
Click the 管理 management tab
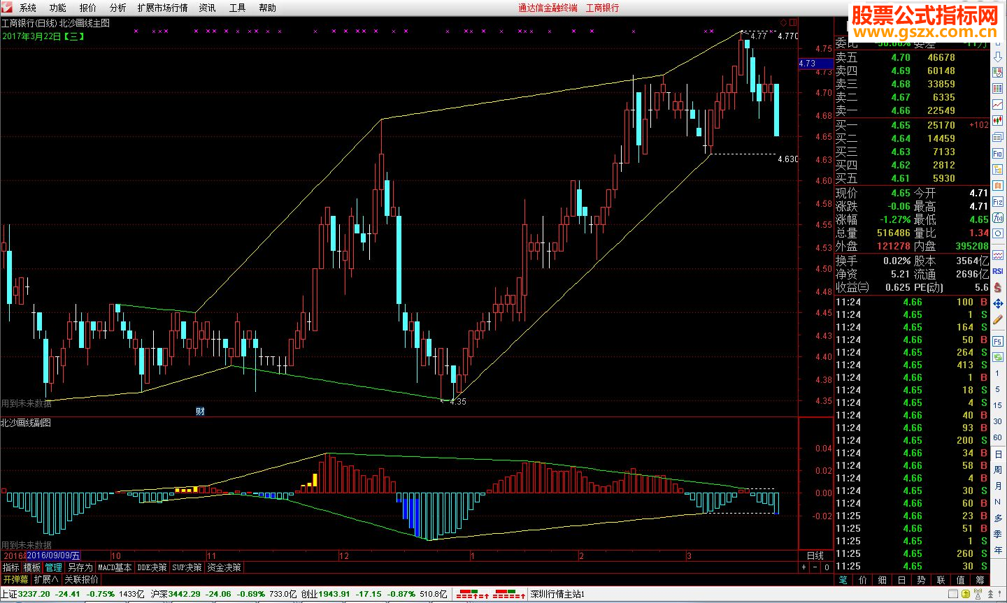pos(53,567)
